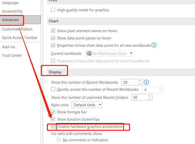This screenshot has height=144, width=195.
Task: Click info icon next to Recent Workbooks spinner
Action: point(146,82)
